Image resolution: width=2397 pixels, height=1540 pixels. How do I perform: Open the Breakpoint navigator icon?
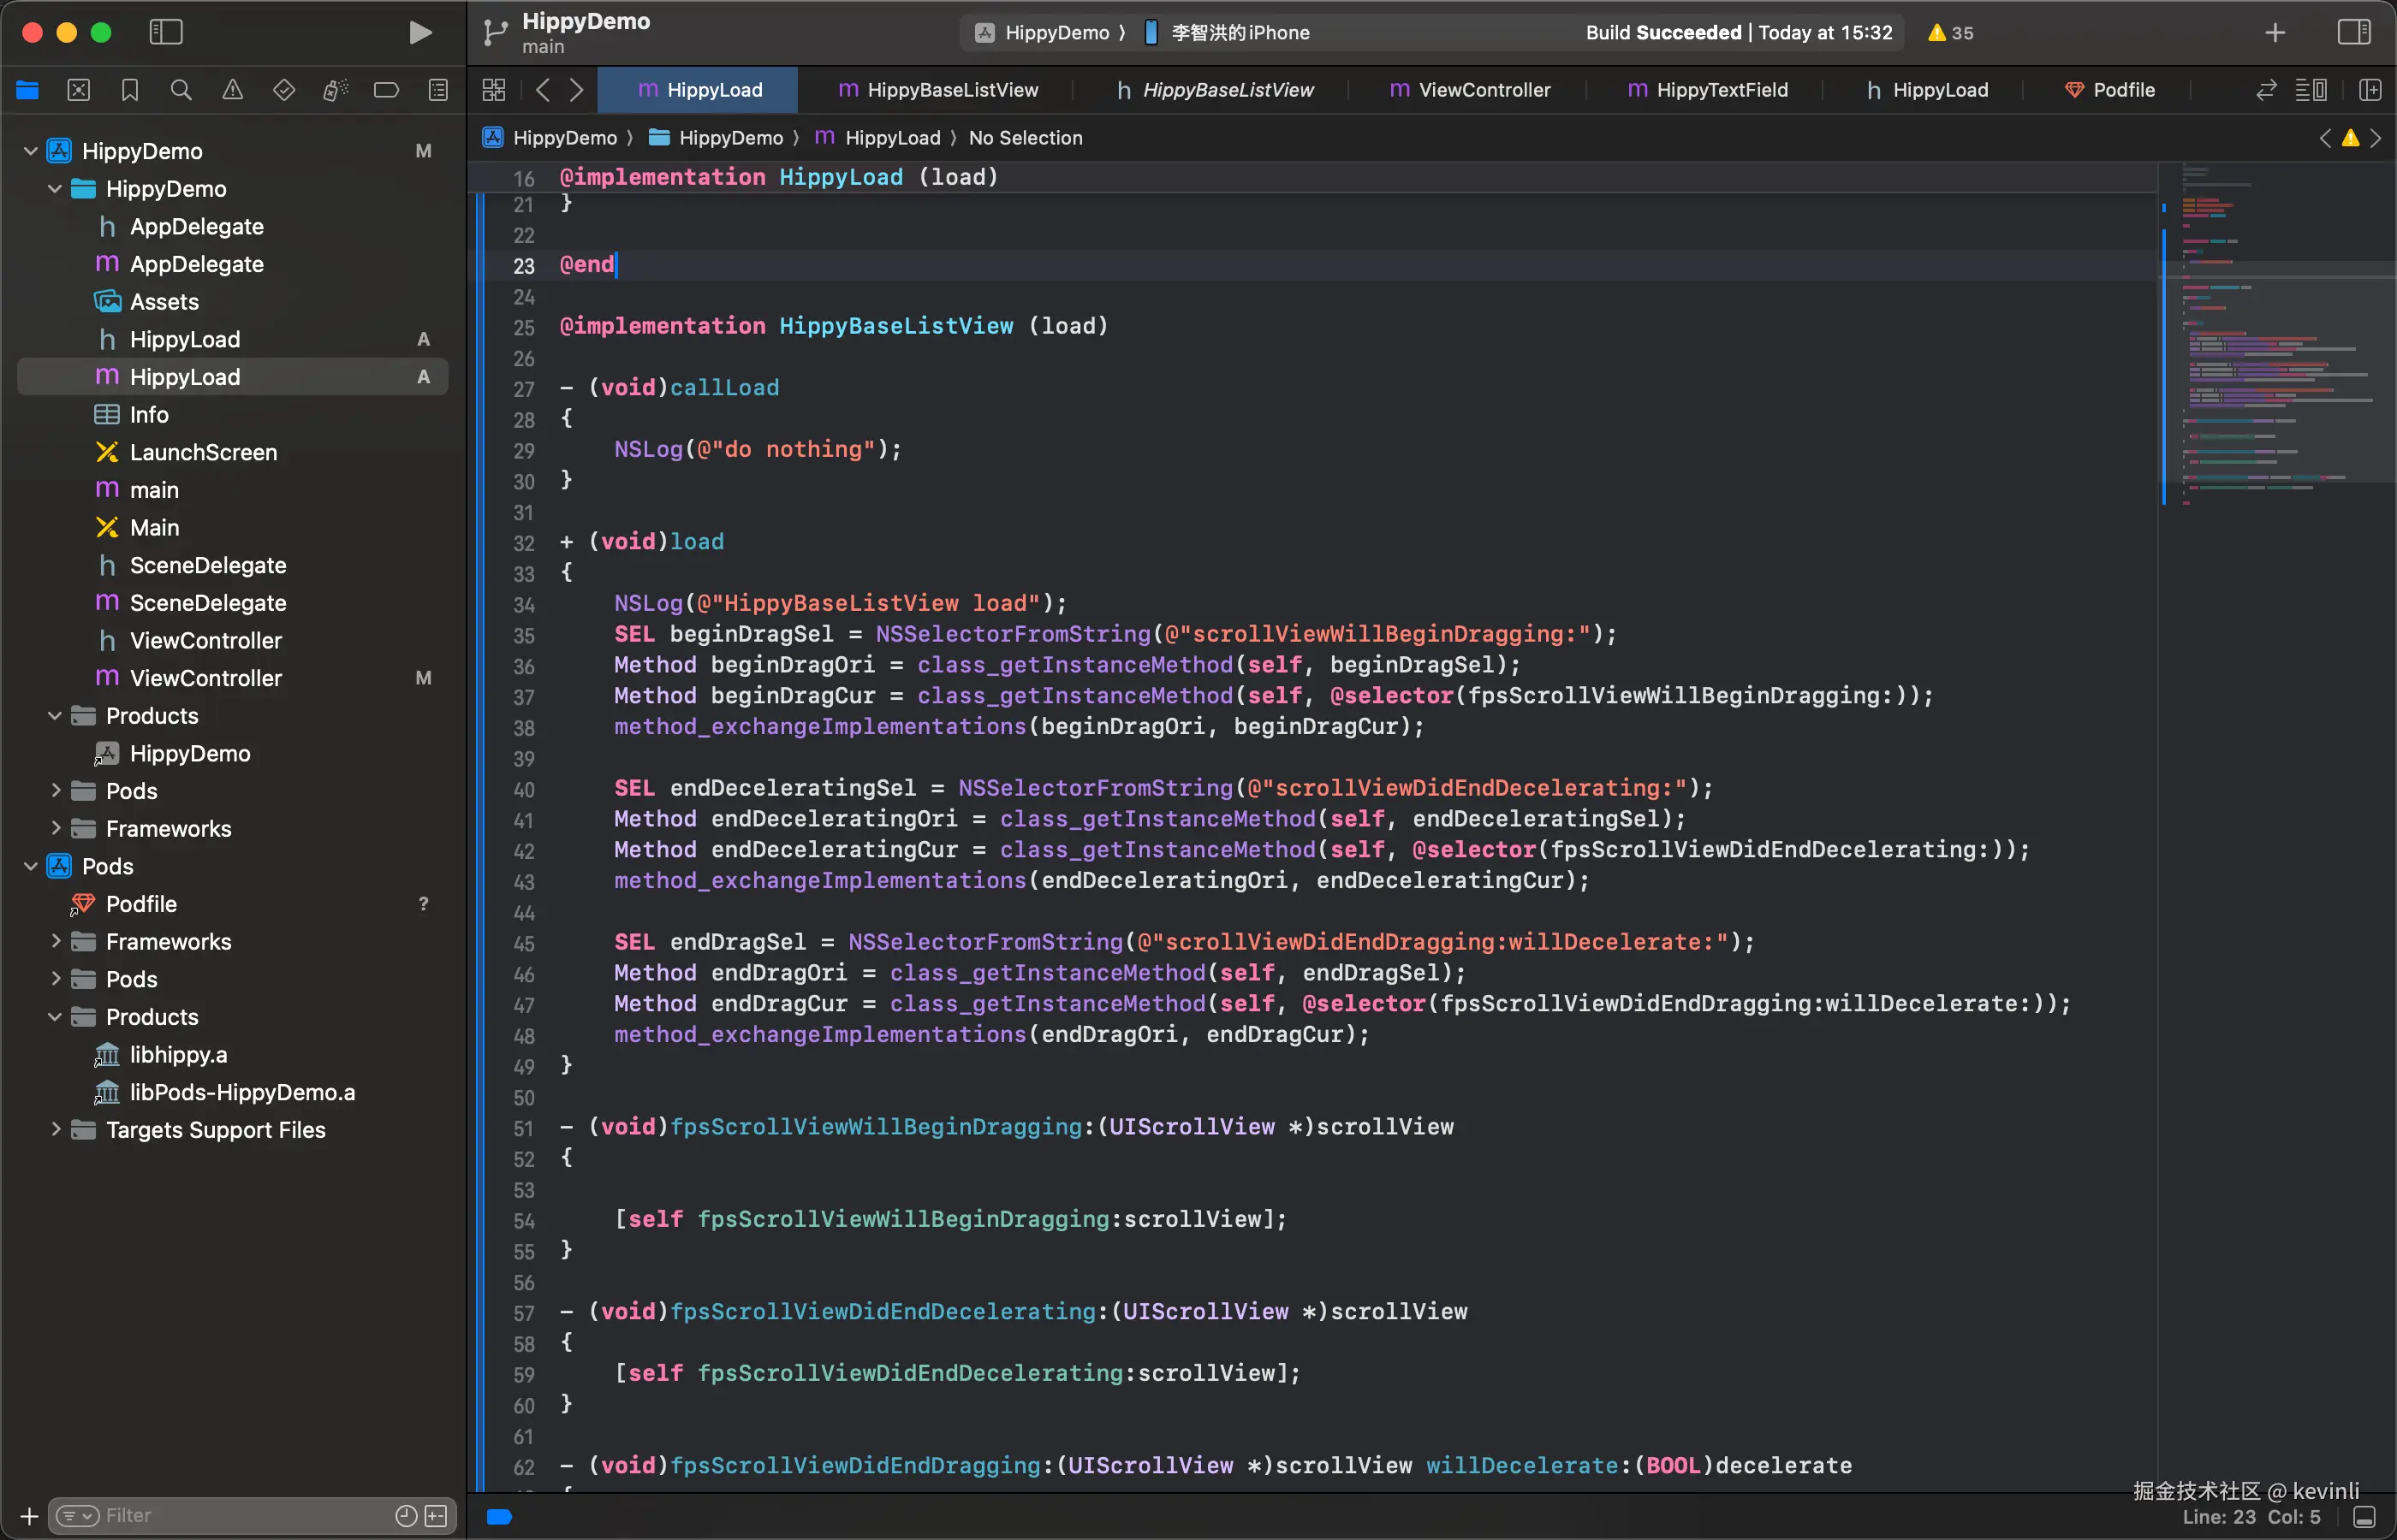point(386,90)
